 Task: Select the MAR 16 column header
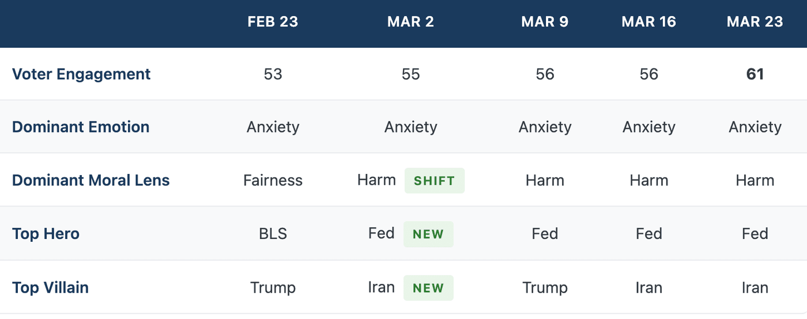pyautogui.click(x=648, y=22)
